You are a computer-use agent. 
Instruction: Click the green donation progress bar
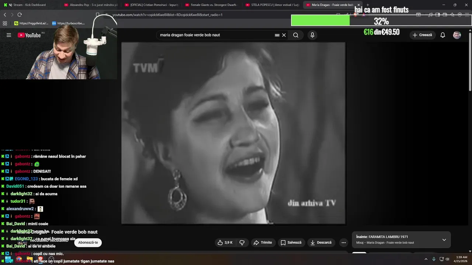tap(320, 21)
